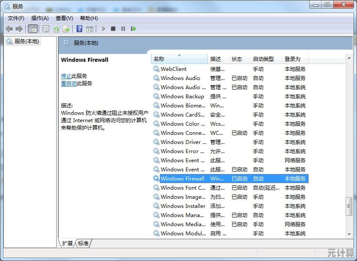Switch to the 标准 tab
This screenshot has height=261, width=357.
[83, 244]
